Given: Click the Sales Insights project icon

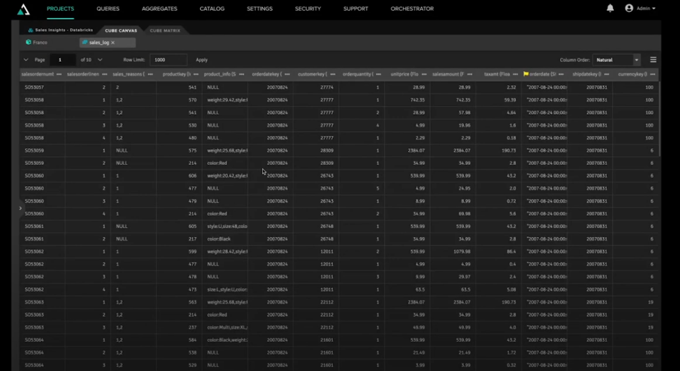Looking at the screenshot, I should coord(31,31).
